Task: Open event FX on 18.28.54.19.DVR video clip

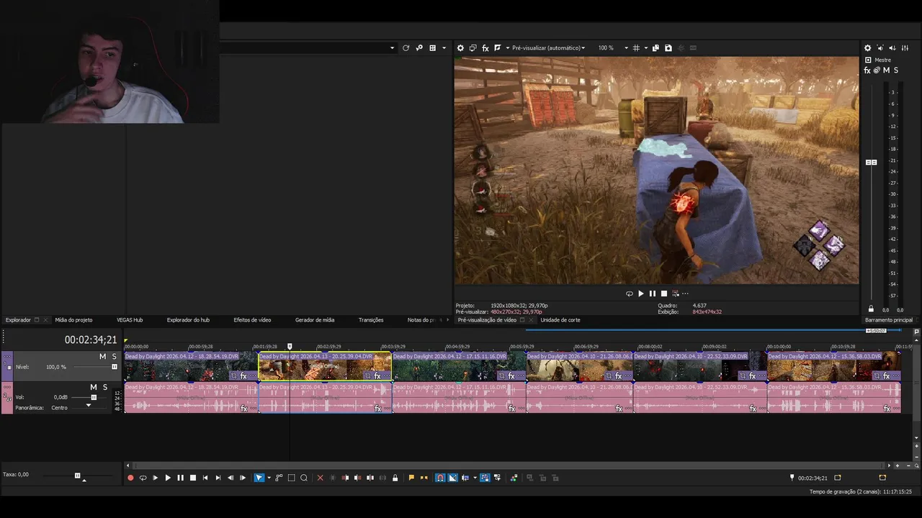Action: tap(243, 376)
